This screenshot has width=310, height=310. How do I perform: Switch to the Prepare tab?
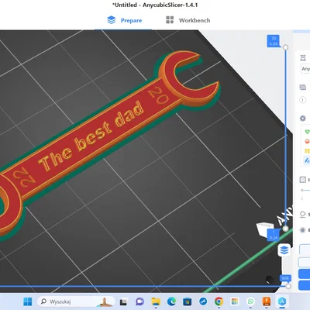click(x=125, y=20)
